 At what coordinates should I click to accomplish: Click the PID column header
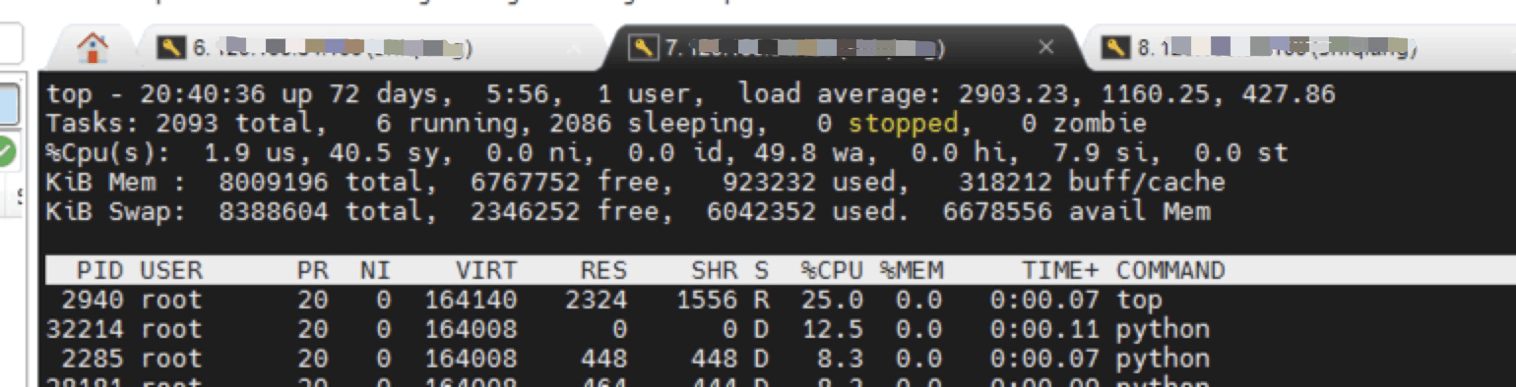(100, 270)
